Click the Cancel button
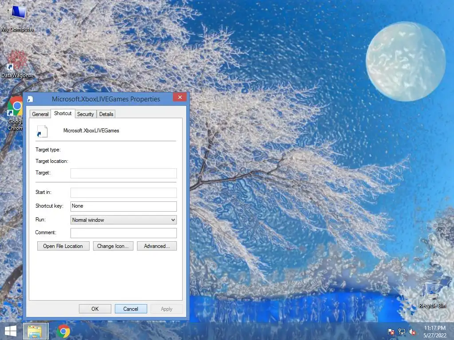Screen dimensions: 454x340 point(131,309)
